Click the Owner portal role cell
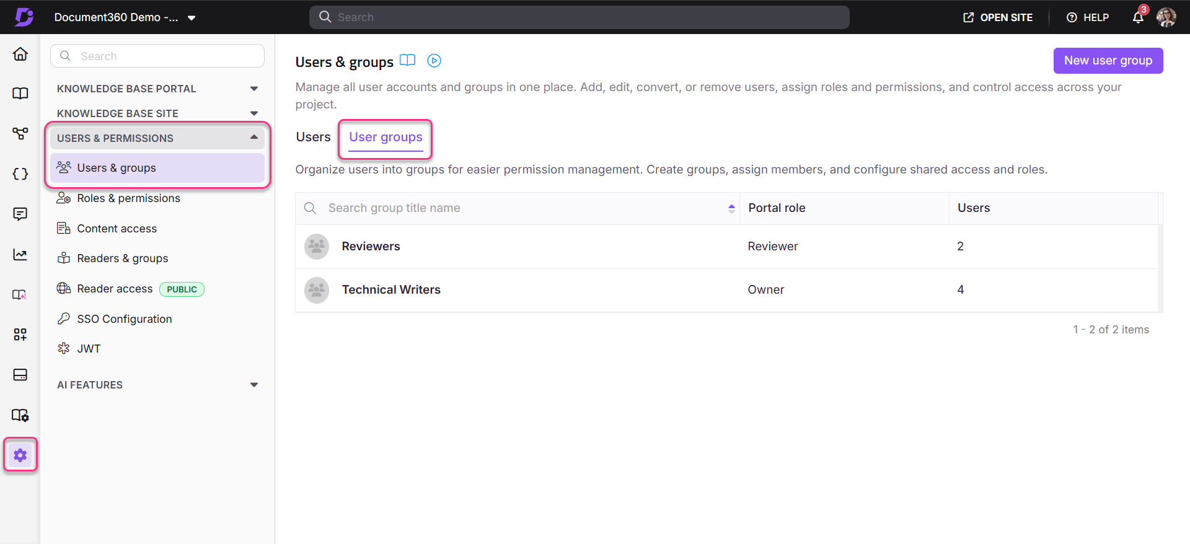1190x544 pixels. coord(766,290)
